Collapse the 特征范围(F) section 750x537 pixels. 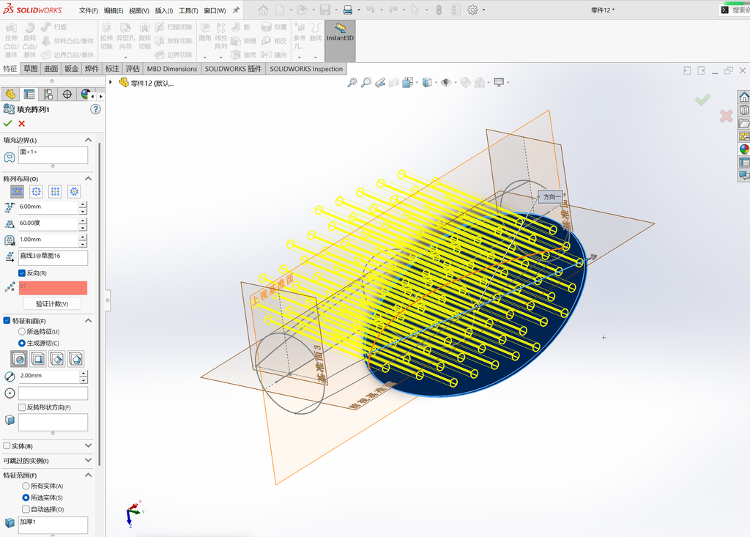88,475
